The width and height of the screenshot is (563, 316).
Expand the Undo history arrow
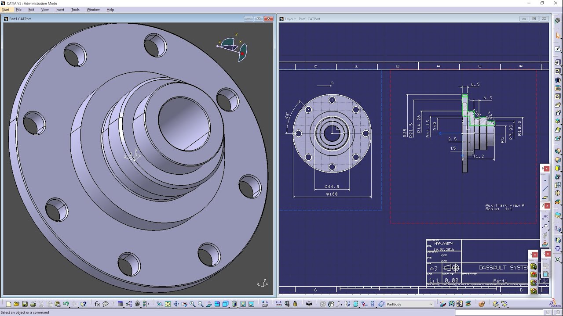[69, 307]
